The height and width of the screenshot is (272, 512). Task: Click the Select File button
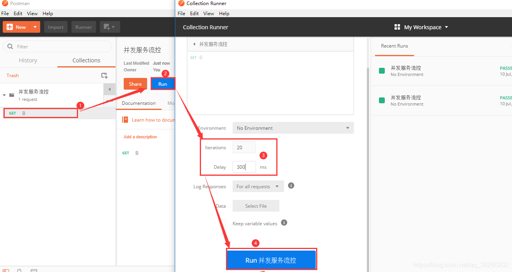256,206
